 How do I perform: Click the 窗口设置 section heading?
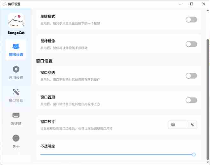point(44,61)
